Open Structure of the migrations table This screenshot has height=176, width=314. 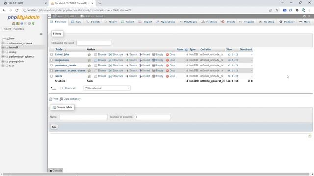(x=116, y=60)
